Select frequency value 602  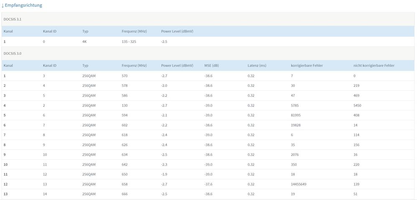coord(125,125)
